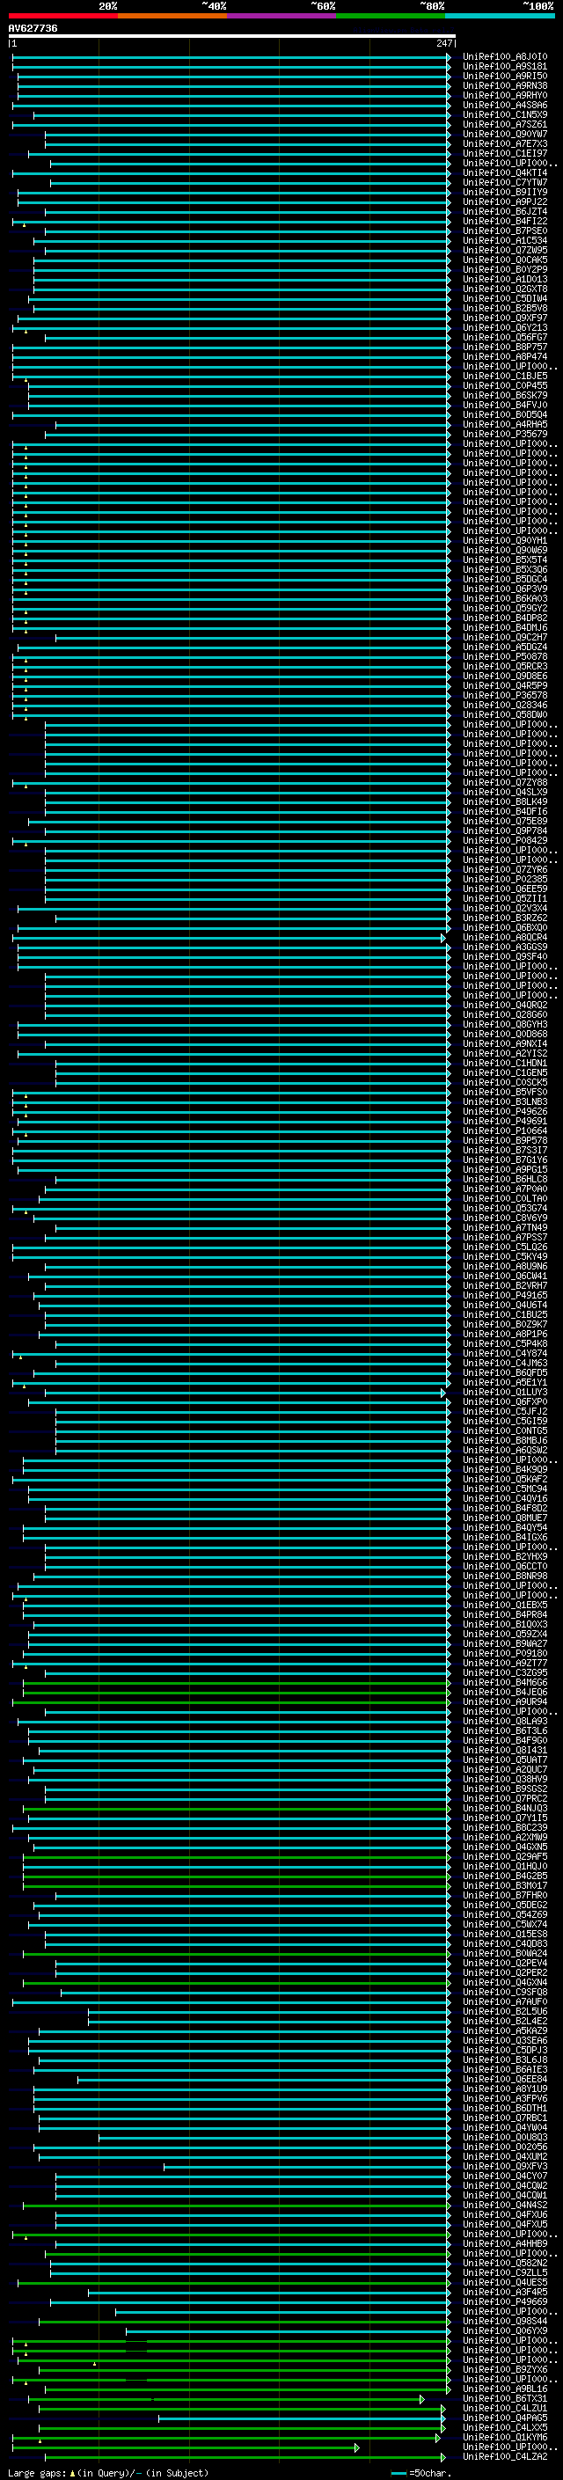563x2480 pixels.
Task: Select hit UniRef100_Q6Y213
Action: point(505,327)
